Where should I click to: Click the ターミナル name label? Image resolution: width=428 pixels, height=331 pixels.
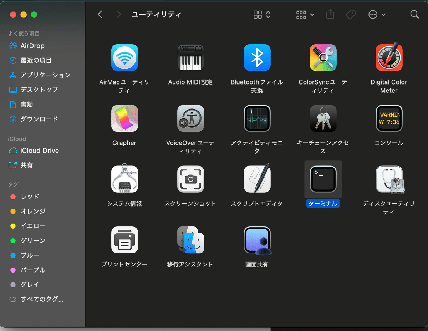(x=323, y=204)
